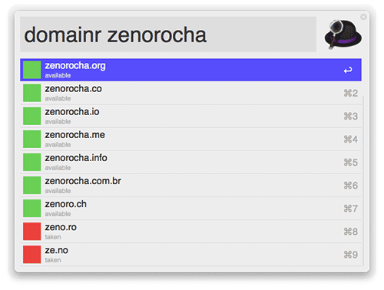Open the Alfred preferences gear icon
Image resolution: width=384 pixels, height=290 pixels.
tap(363, 17)
